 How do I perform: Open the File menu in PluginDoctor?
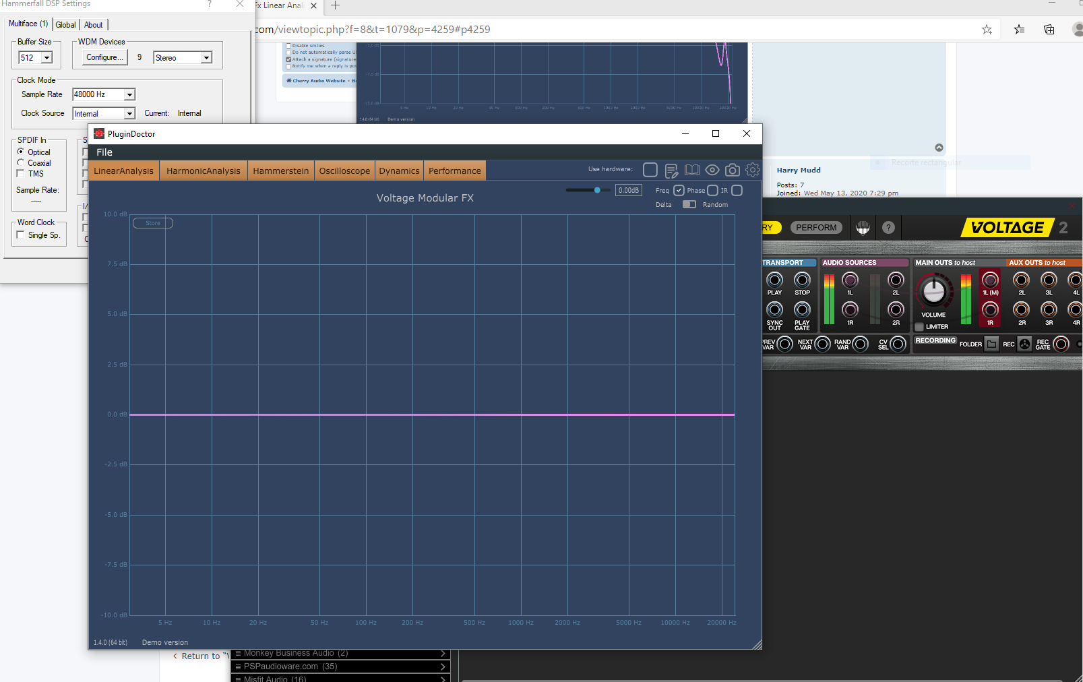coord(104,152)
